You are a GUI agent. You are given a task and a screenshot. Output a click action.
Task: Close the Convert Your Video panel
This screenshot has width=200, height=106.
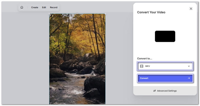pos(191,9)
